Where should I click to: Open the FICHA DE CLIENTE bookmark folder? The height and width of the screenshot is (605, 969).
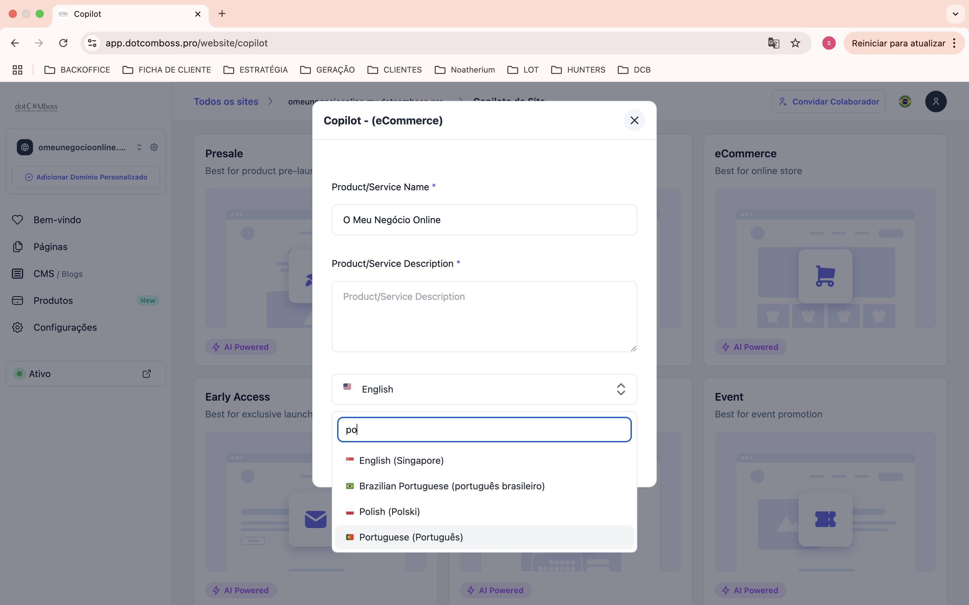point(167,70)
